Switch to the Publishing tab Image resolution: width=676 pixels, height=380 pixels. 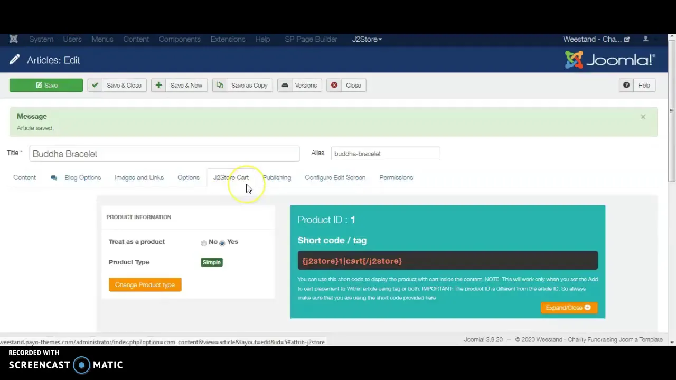coord(277,178)
